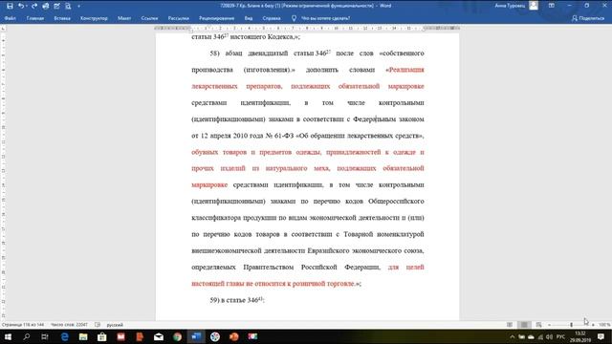Save the document from Quick Access toolbar
The image size is (612, 344).
(10, 6)
